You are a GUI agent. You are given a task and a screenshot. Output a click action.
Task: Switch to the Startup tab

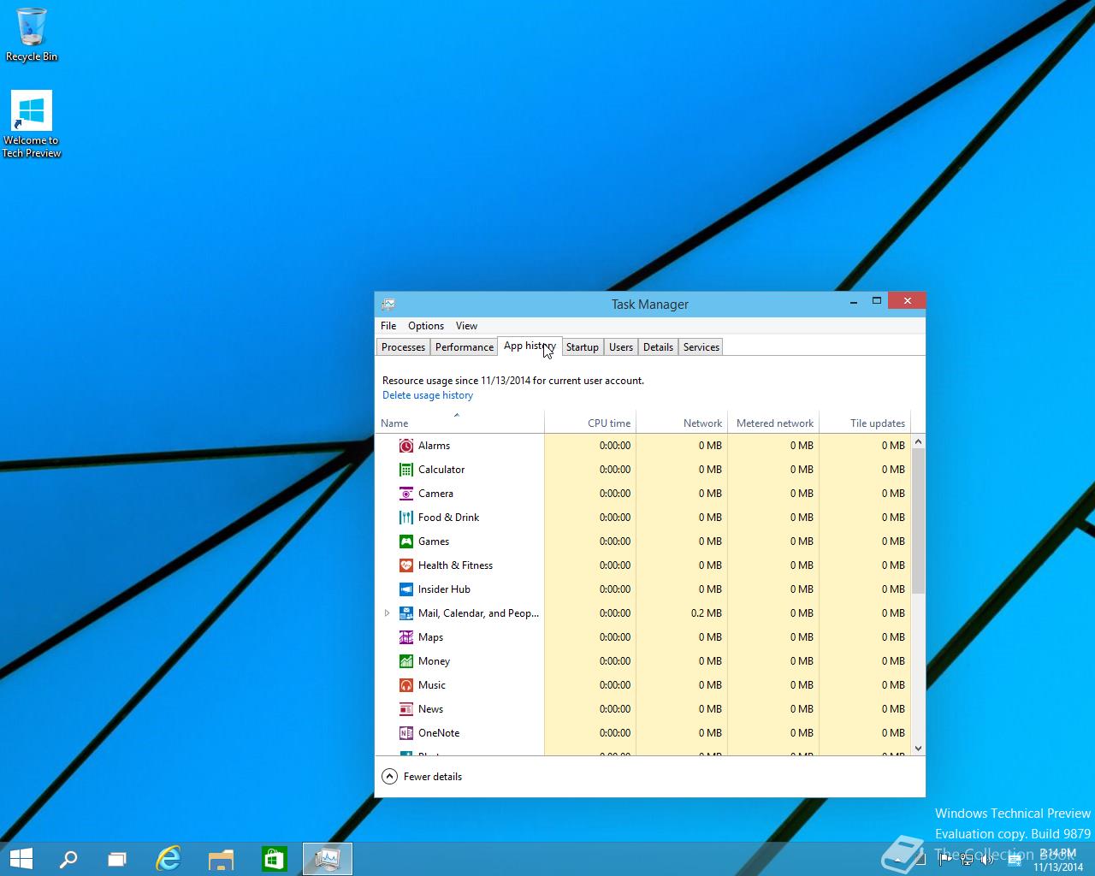pyautogui.click(x=583, y=347)
